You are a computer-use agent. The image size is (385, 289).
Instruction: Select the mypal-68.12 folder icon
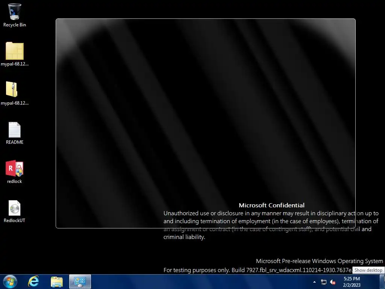click(x=15, y=54)
